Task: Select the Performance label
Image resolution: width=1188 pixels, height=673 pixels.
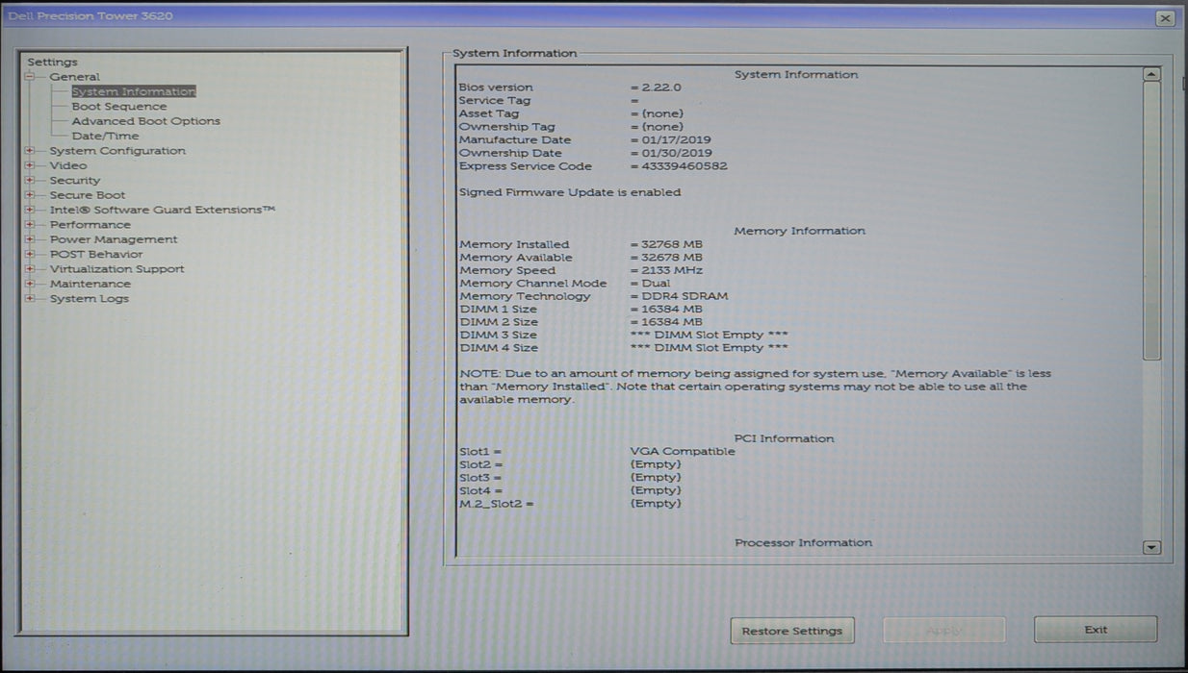Action: pos(90,225)
